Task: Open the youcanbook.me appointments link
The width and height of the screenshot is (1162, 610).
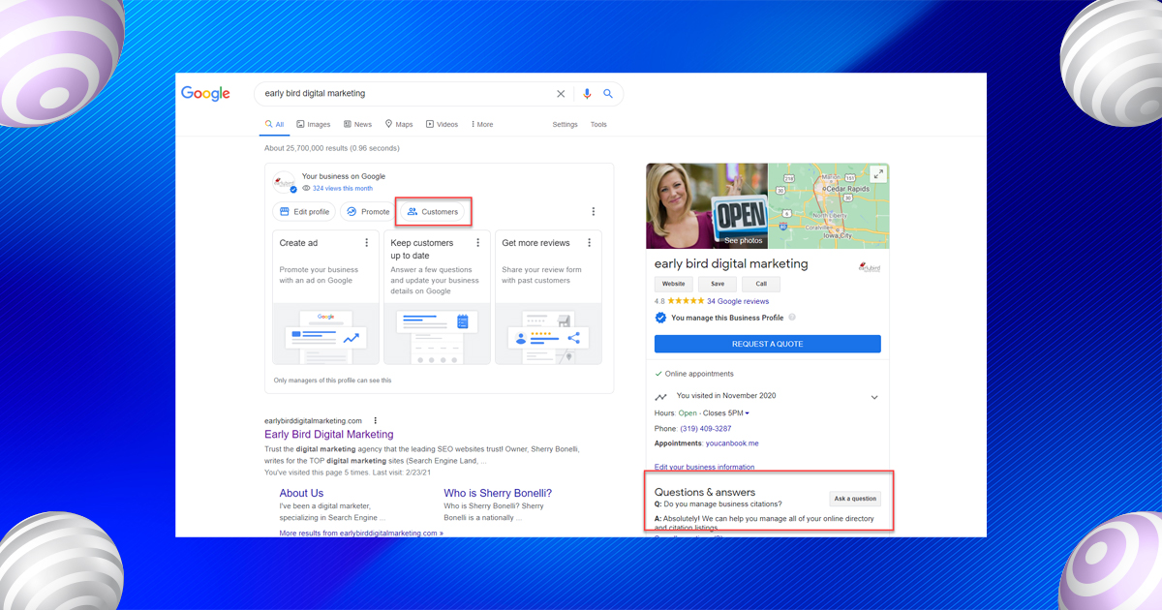Action: [732, 442]
